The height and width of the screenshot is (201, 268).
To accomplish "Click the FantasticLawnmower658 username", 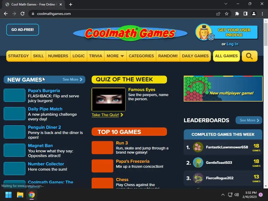I will (x=227, y=147).
